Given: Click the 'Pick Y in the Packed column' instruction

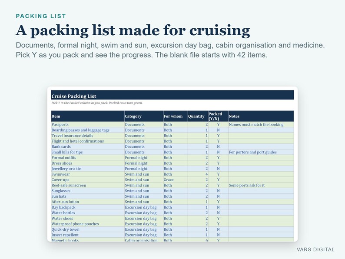Looking at the screenshot, I should click(x=97, y=103).
